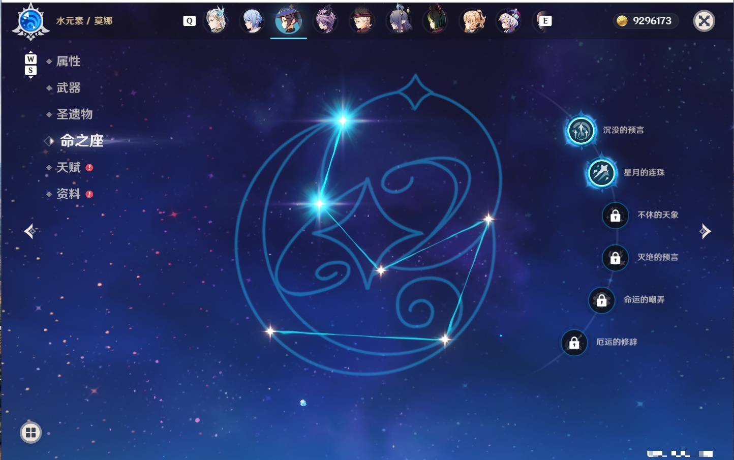Click the star at the constellation's upper right
This screenshot has width=734, height=460.
point(488,219)
